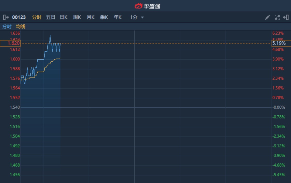Click stock code 00123
291x183 pixels.
click(19, 17)
